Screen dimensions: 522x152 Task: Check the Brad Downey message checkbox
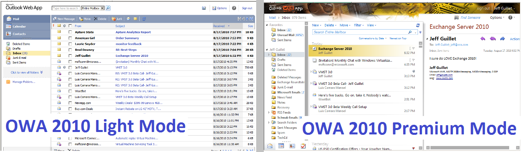(70, 50)
